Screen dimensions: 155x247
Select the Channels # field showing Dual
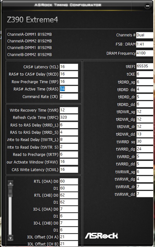(145, 35)
